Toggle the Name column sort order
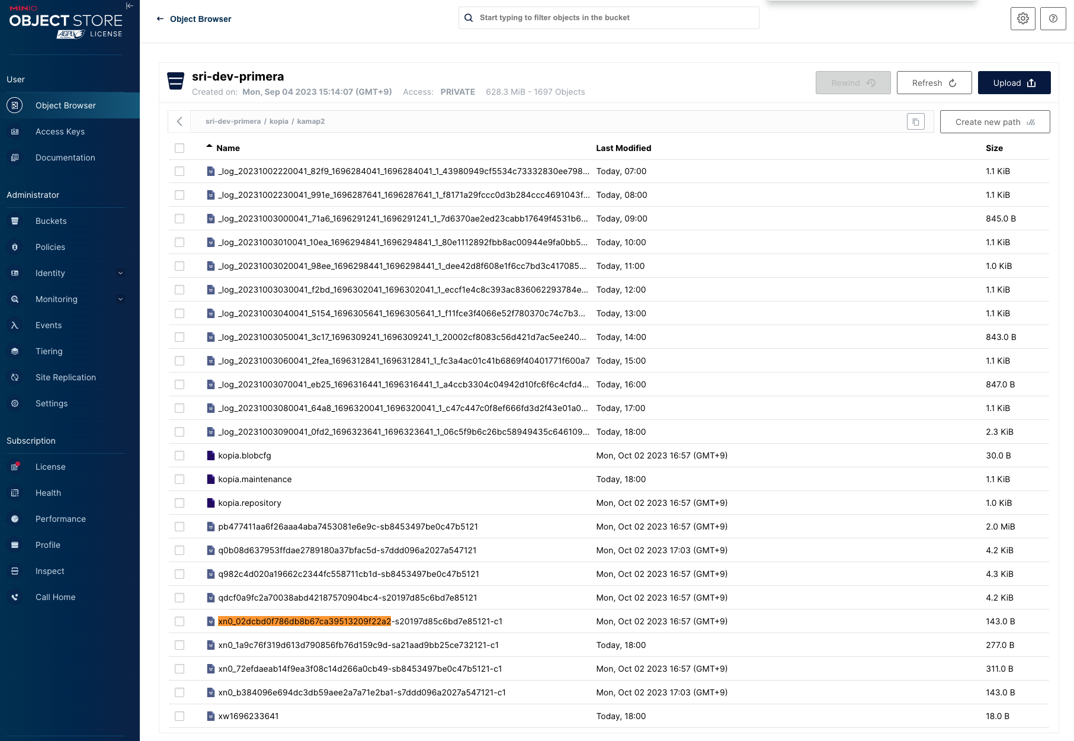Screen dimensions: 1074x741 [227, 148]
